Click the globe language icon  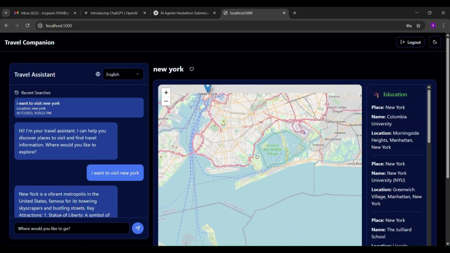point(98,74)
